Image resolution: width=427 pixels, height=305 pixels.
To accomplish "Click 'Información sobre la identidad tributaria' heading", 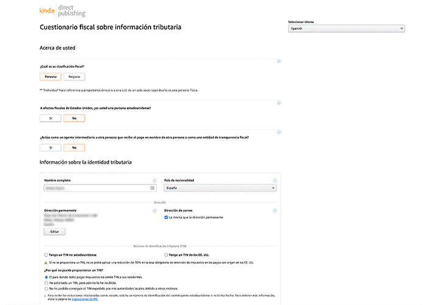I will pos(85,163).
